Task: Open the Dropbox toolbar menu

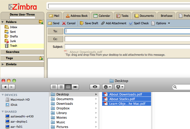Action: (x=120, y=87)
